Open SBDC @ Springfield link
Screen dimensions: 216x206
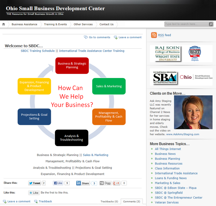coord(169,193)
